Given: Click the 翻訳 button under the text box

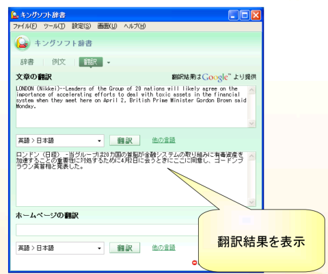Looking at the screenshot, I should (124, 140).
